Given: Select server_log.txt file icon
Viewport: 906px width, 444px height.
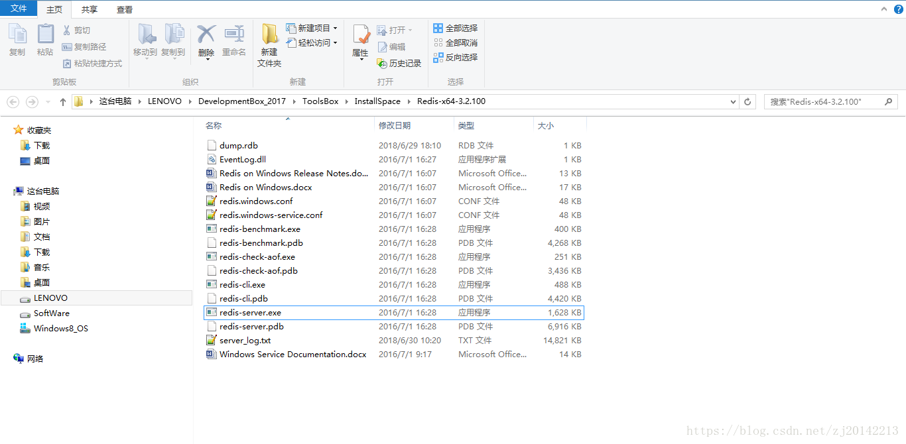Looking at the screenshot, I should point(212,340).
